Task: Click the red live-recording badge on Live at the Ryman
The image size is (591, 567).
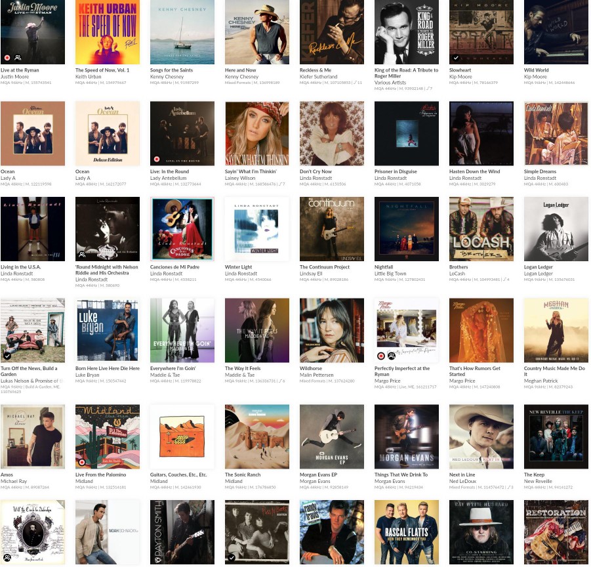Action: click(x=7, y=58)
